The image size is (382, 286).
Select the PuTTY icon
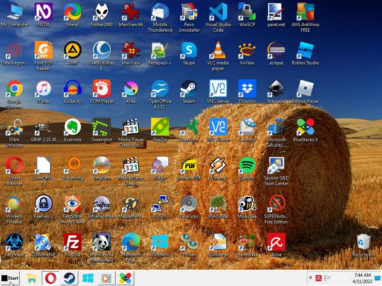[160, 207]
